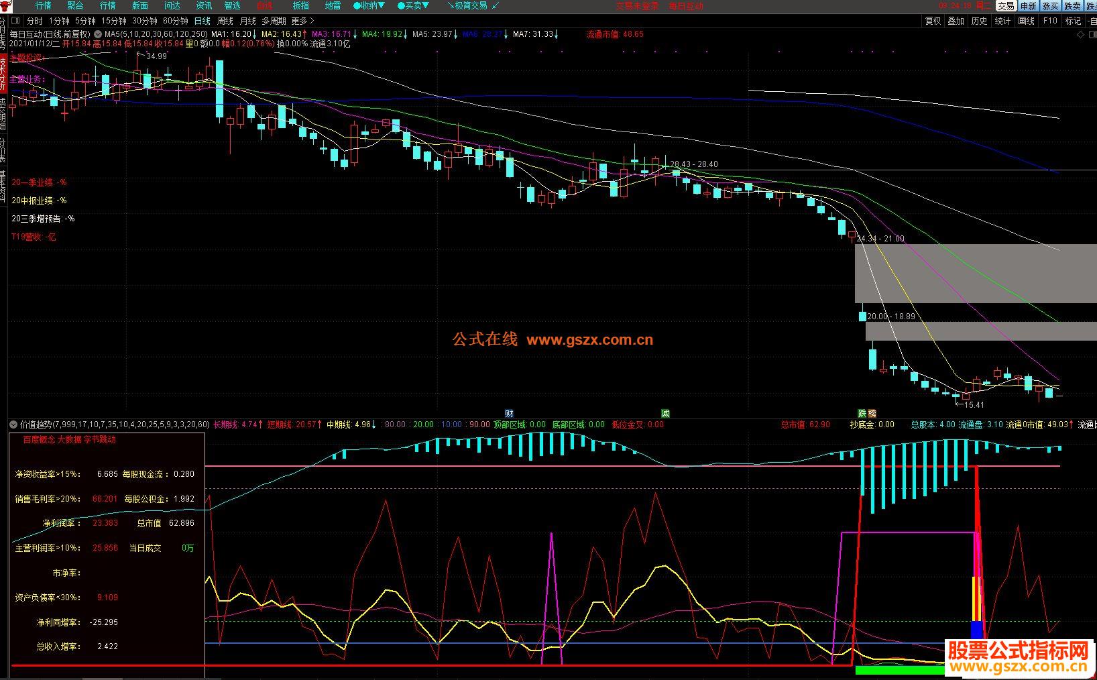Select 月线 monthly period tab
The height and width of the screenshot is (680, 1097).
247,21
